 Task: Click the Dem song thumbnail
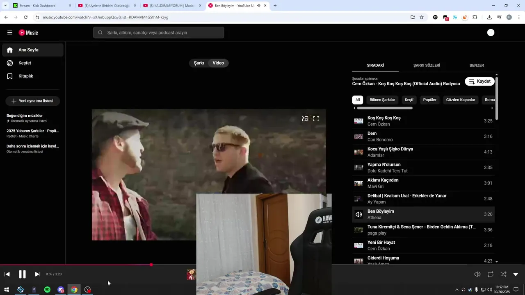[359, 136]
